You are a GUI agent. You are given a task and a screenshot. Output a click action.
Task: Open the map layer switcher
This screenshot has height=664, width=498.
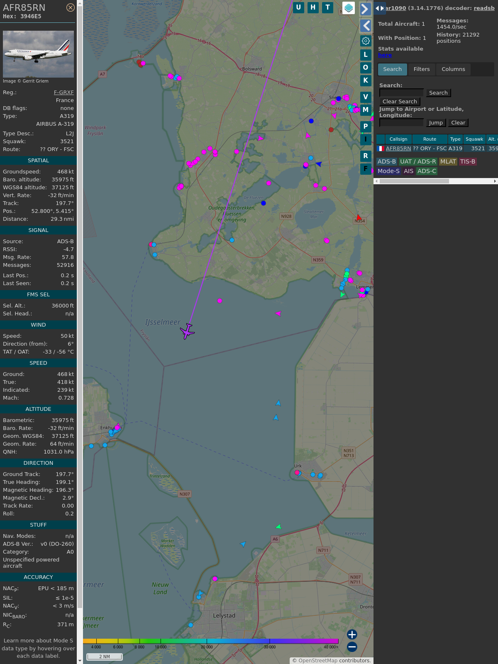[349, 8]
